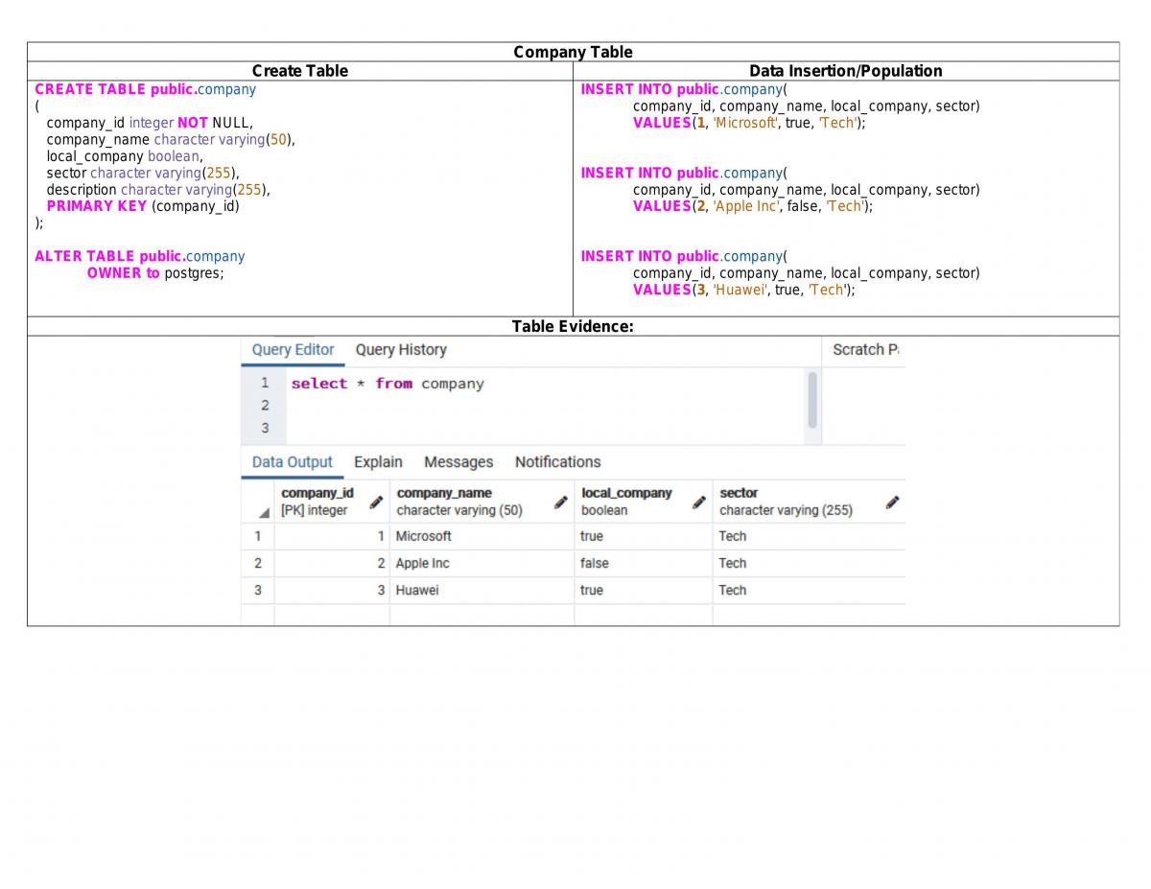The width and height of the screenshot is (1151, 889).
Task: Click the 'false' cell in Apple Inc row
Action: (643, 563)
